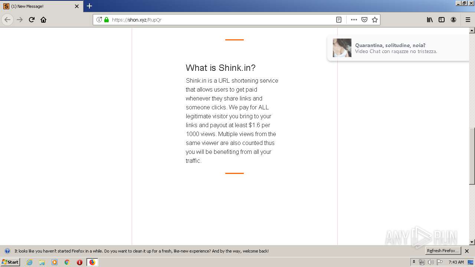475x267 pixels.
Task: Click the network tray icon
Action: pyautogui.click(x=422, y=262)
